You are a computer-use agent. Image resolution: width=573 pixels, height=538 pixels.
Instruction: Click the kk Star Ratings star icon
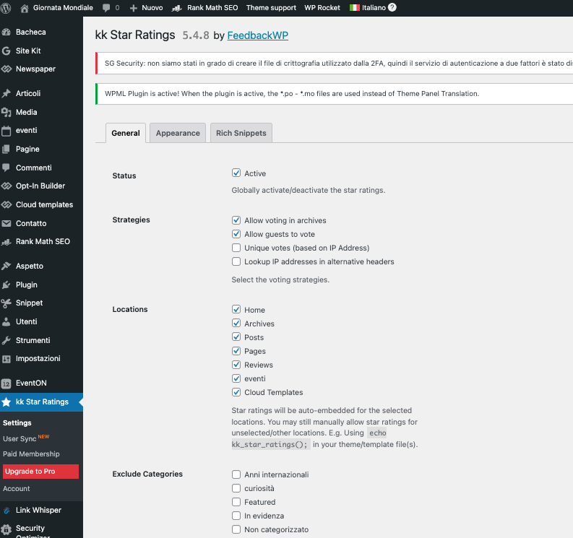6,402
